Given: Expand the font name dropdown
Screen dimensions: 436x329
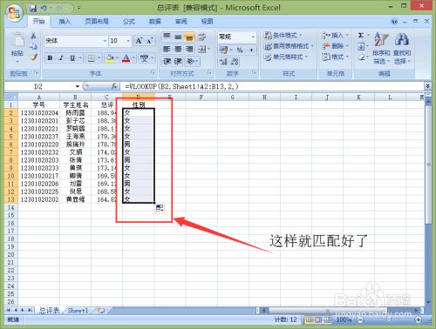Looking at the screenshot, I should [105, 41].
